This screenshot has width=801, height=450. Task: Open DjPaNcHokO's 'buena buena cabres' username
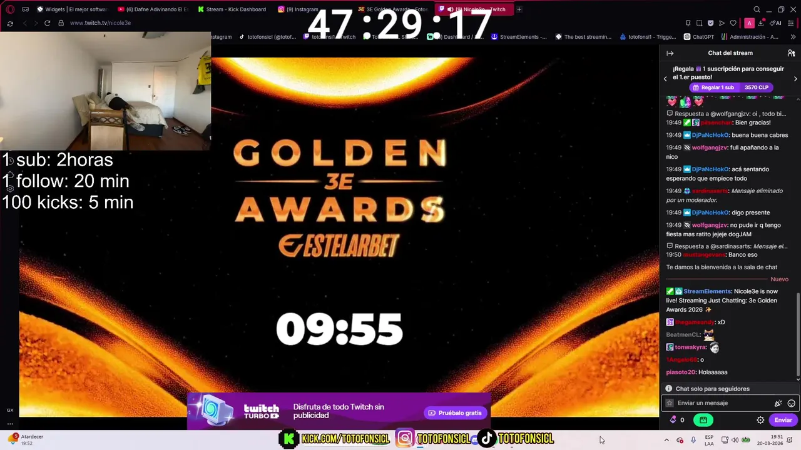coord(710,135)
